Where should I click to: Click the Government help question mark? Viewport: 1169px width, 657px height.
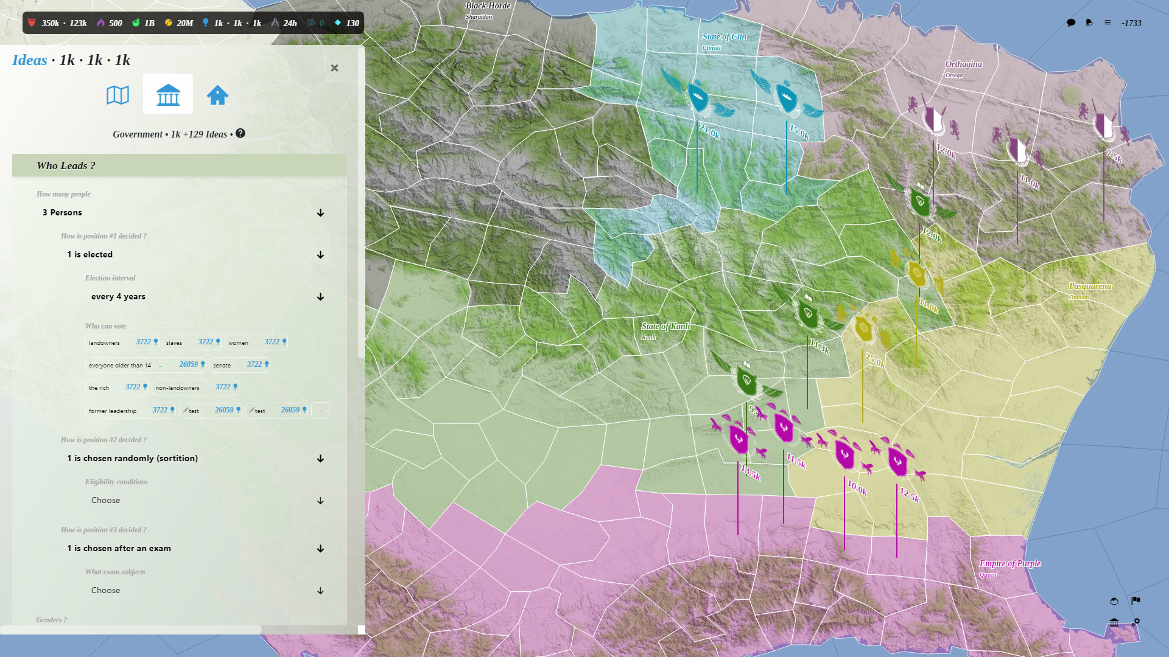[x=240, y=133]
